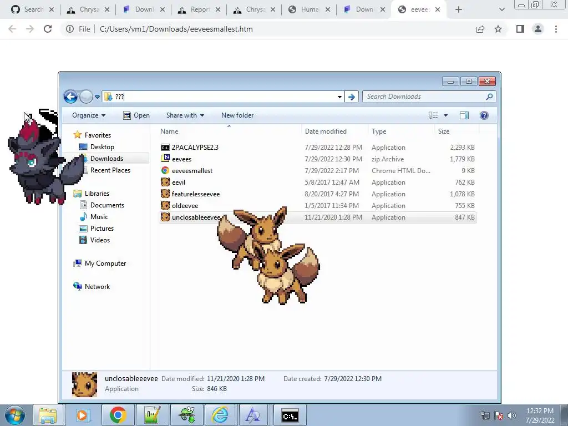Toggle the preview pane icon

point(464,115)
